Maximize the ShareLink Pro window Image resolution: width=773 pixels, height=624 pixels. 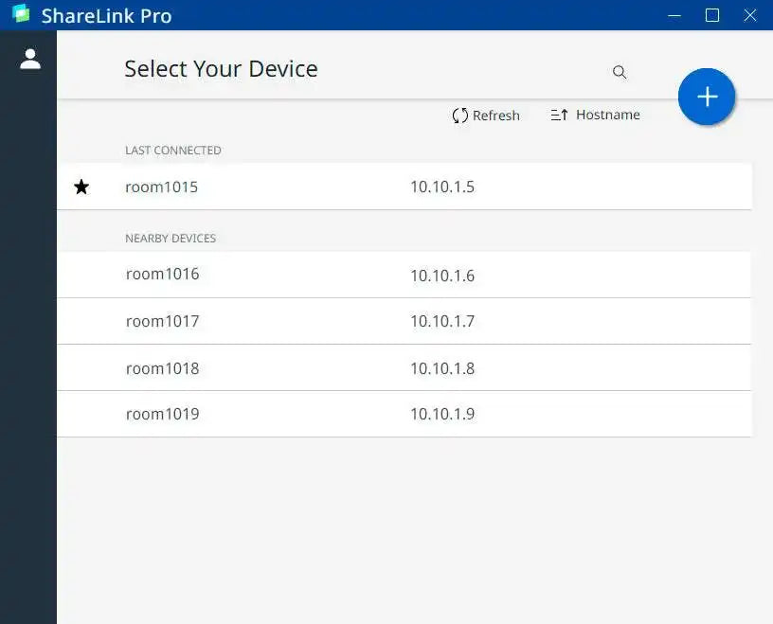[x=712, y=15]
